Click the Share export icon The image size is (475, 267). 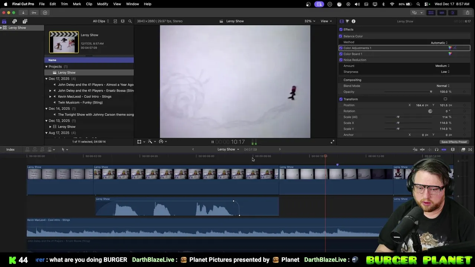click(468, 13)
